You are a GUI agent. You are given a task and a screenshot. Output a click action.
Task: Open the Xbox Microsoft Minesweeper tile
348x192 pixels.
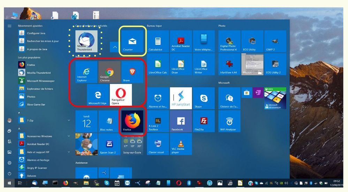[x=275, y=98]
